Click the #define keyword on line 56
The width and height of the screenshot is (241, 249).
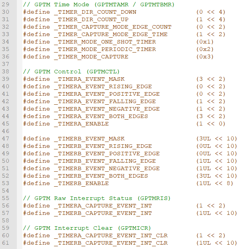[36, 205]
